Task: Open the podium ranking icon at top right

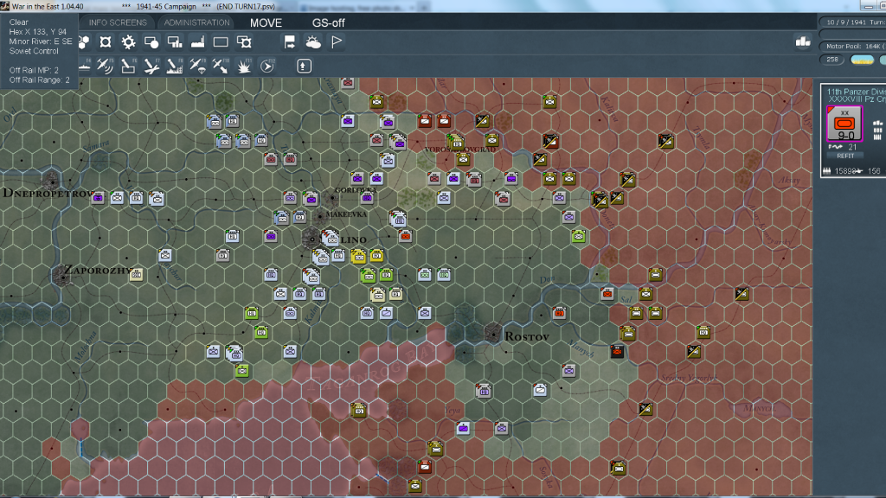Action: [802, 41]
